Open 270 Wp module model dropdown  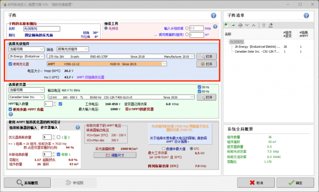[x=121, y=57]
